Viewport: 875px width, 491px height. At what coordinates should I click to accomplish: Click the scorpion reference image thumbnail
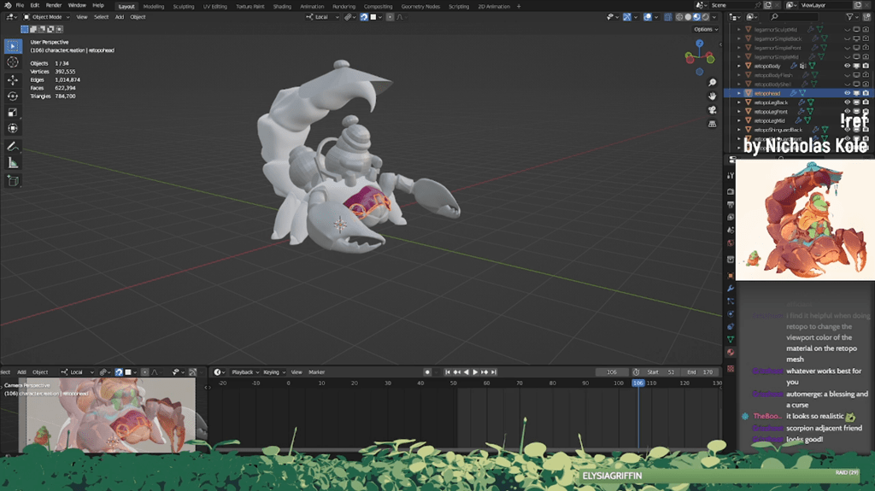pos(805,219)
